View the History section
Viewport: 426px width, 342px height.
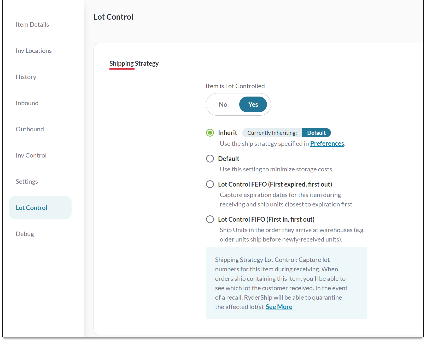coord(26,77)
